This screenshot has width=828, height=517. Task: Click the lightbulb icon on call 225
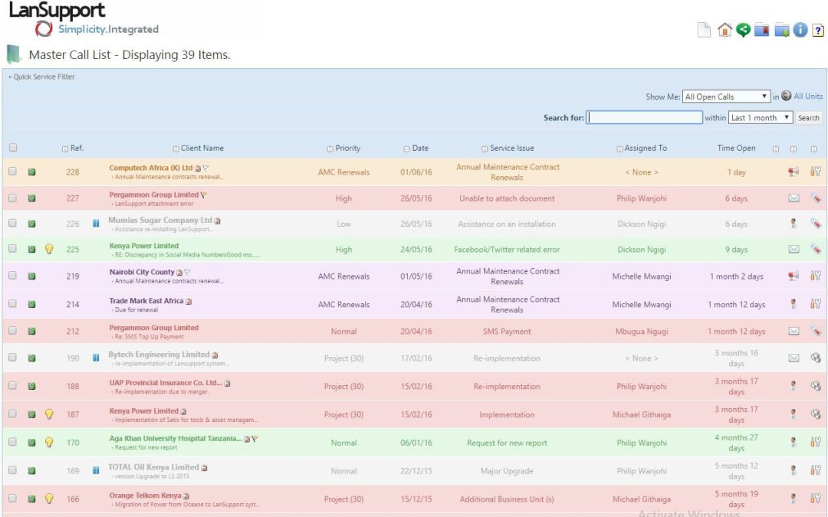(49, 249)
